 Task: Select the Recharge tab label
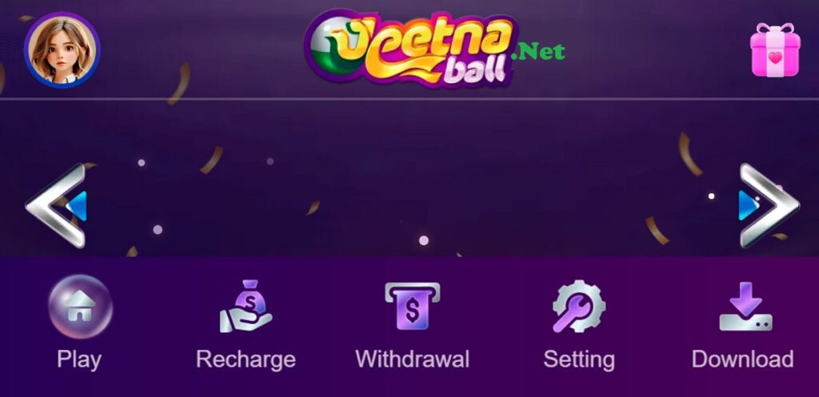[x=246, y=360]
